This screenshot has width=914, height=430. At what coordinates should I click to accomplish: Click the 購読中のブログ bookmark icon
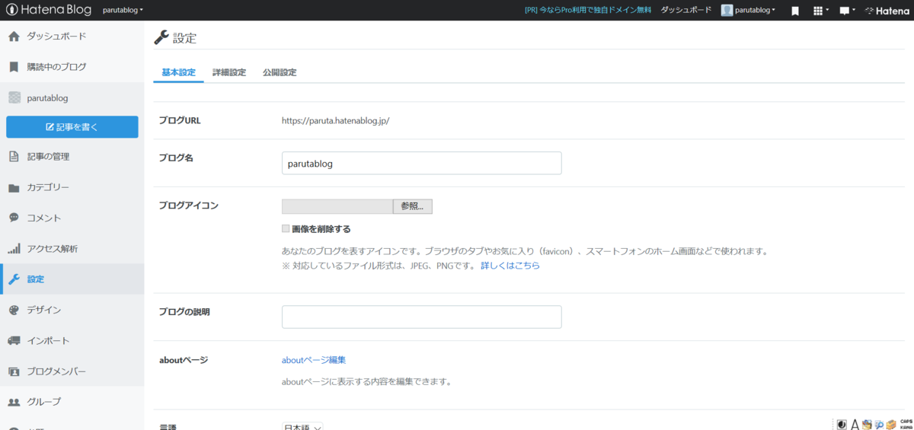tap(14, 67)
